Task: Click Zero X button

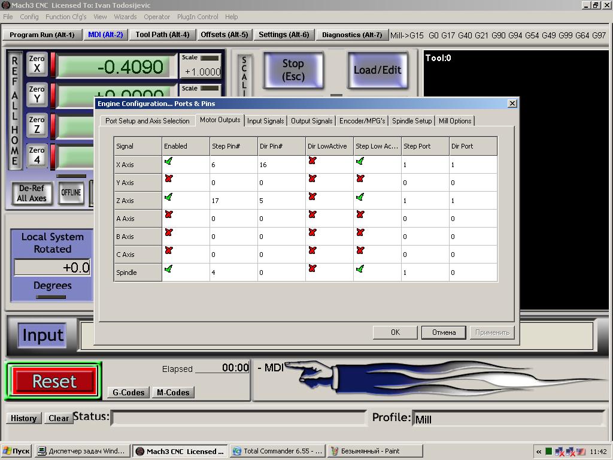Action: [37, 64]
